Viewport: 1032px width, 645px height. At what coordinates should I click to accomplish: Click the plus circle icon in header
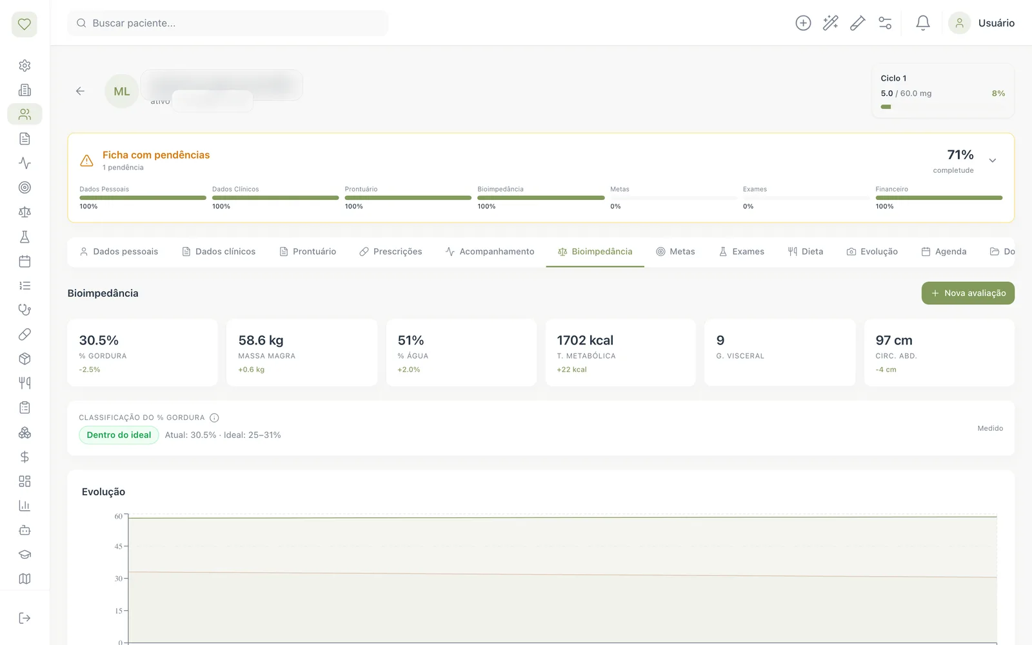[x=803, y=23]
